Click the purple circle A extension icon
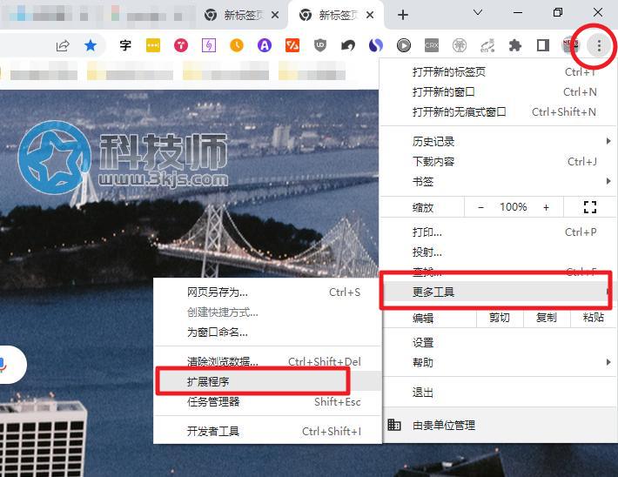Viewport: 618px width, 477px height. [265, 46]
